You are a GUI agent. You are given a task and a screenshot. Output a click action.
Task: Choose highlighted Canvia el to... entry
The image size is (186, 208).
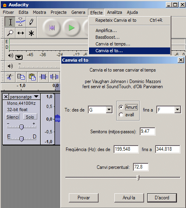(x=129, y=51)
